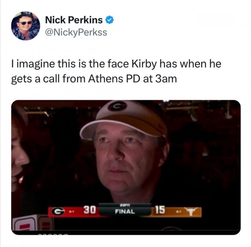Click the red Georgia scorebar segment
This screenshot has height=247, width=251.
click(x=74, y=212)
